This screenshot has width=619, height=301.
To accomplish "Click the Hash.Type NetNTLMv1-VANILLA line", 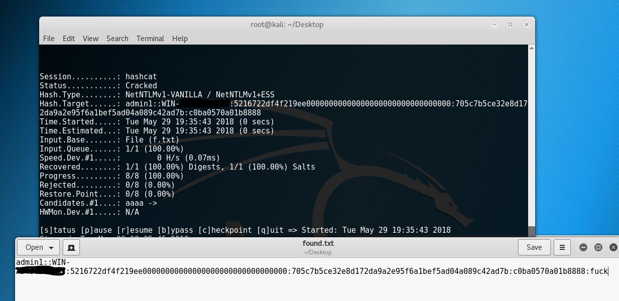I will [x=157, y=95].
